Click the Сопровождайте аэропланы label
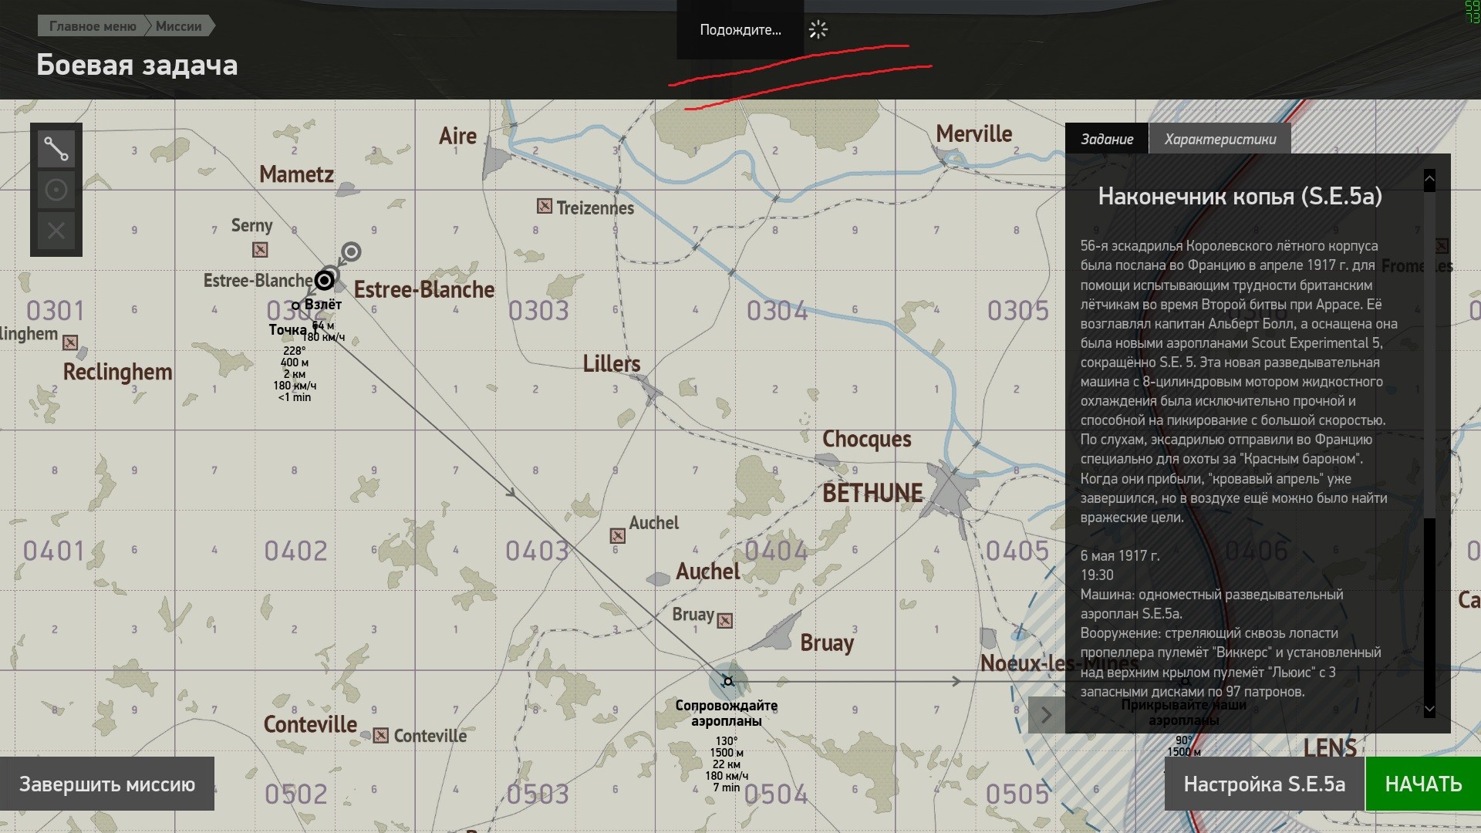Screen dimensions: 1481x833 click(726, 713)
